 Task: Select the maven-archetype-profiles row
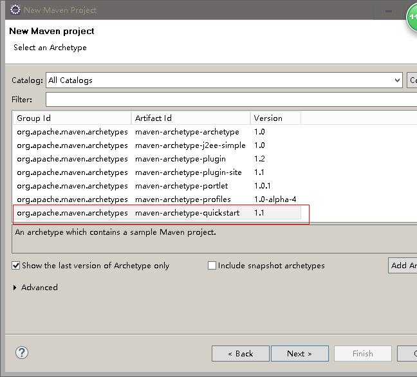[157, 199]
